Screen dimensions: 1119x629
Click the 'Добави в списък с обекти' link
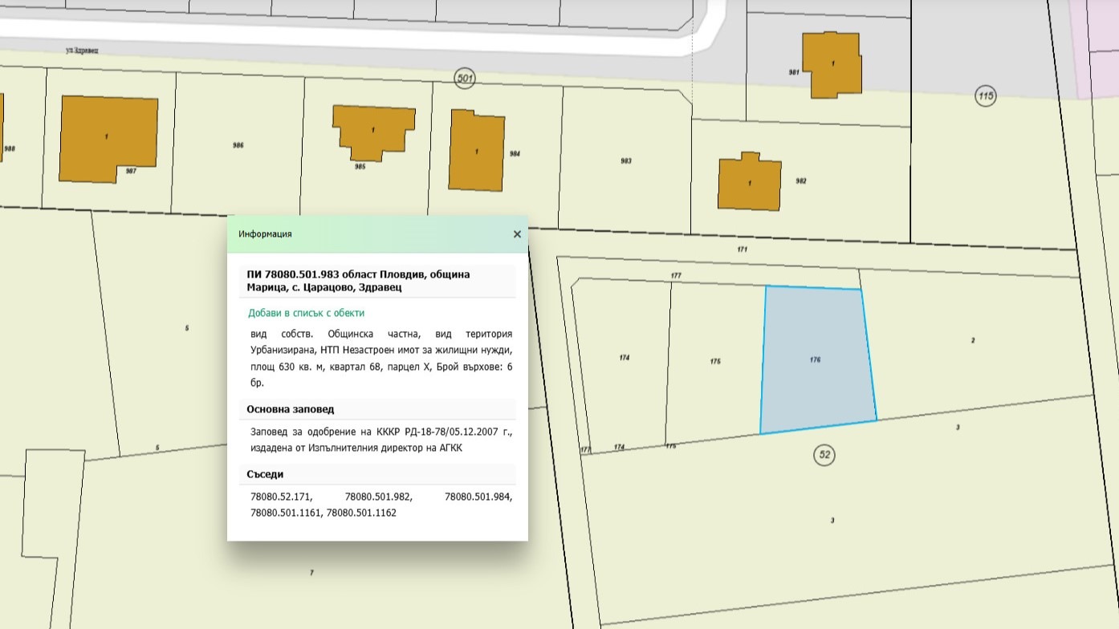[x=306, y=313]
